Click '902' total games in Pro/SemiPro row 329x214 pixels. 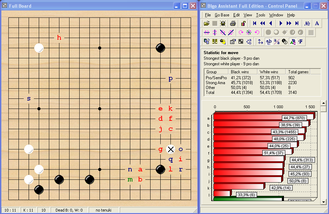pyautogui.click(x=291, y=78)
